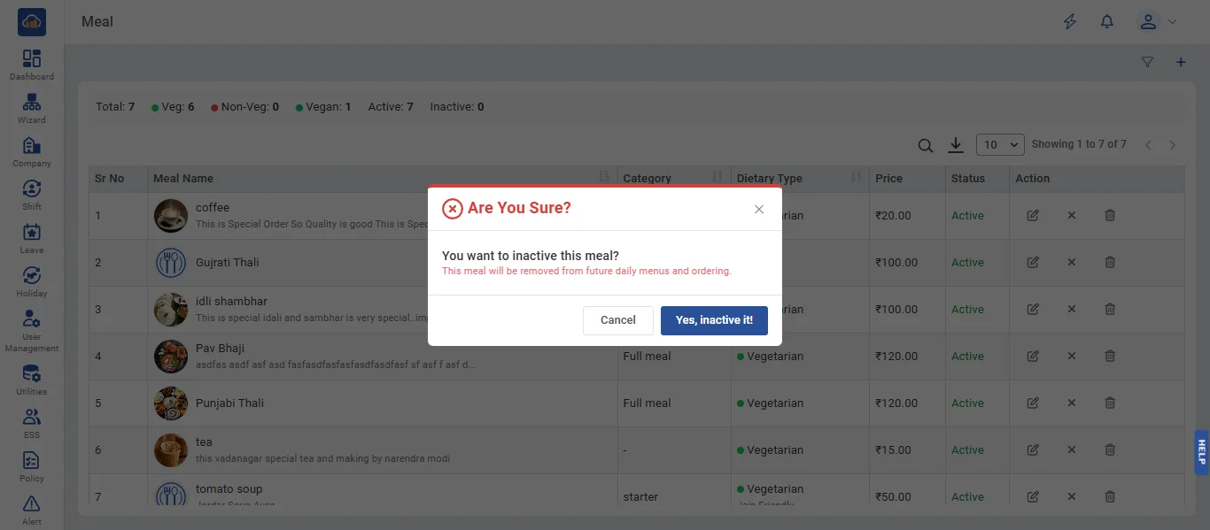Open the filter funnel icon
The height and width of the screenshot is (530, 1210).
pos(1148,63)
